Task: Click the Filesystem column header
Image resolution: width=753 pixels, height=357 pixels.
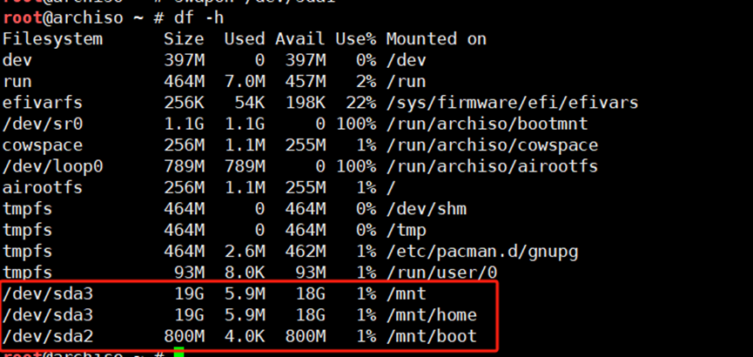Action: [52, 39]
